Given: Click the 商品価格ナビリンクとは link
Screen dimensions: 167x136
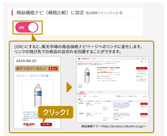Looking at the screenshot, I should pyautogui.click(x=102, y=13).
